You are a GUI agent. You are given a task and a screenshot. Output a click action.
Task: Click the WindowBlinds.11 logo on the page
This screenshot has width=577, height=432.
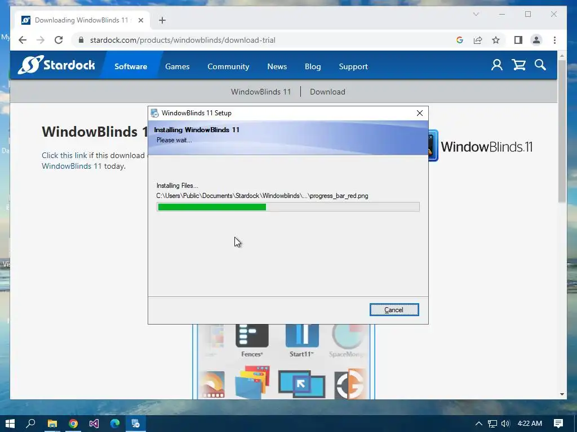[480, 146]
